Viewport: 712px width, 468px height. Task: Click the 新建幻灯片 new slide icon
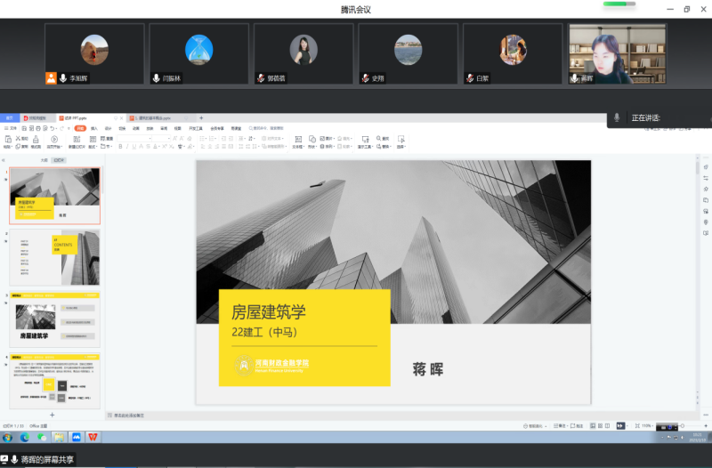76,139
